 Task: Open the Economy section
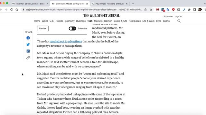(70, 21)
